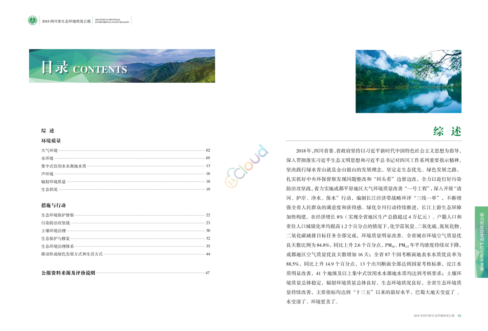Select the '措施与行动' section heading
The image size is (488, 331).
click(x=53, y=205)
